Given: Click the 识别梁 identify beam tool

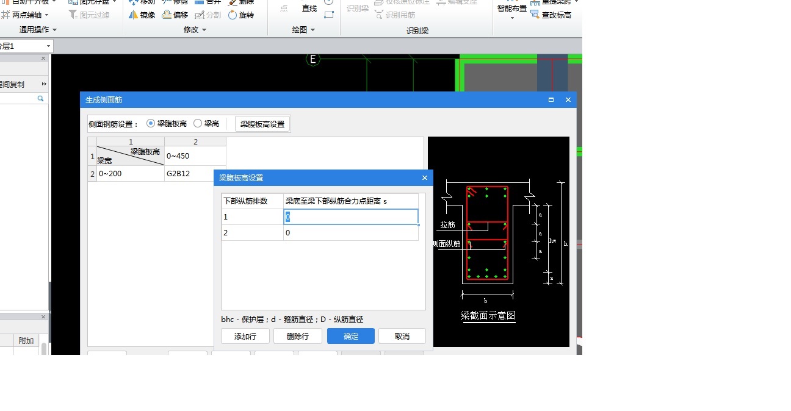Looking at the screenshot, I should (x=358, y=9).
